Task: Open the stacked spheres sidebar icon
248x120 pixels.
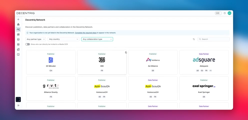Action: pyautogui.click(x=18, y=24)
